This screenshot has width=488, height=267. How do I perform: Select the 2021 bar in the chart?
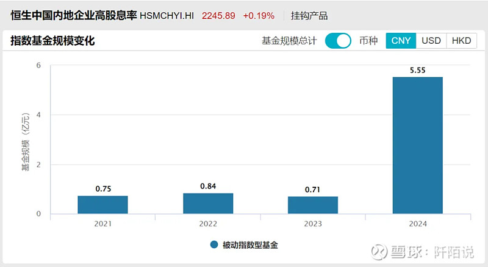tap(102, 204)
